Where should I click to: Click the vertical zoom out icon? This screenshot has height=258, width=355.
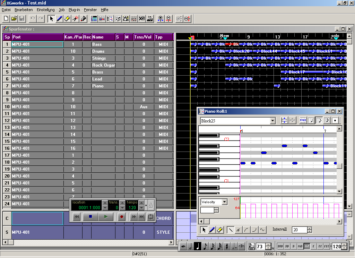187,19
